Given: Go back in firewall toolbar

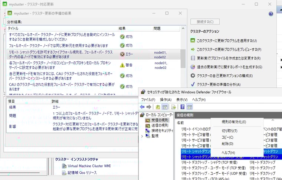Looking at the screenshot, I should click(x=142, y=107).
